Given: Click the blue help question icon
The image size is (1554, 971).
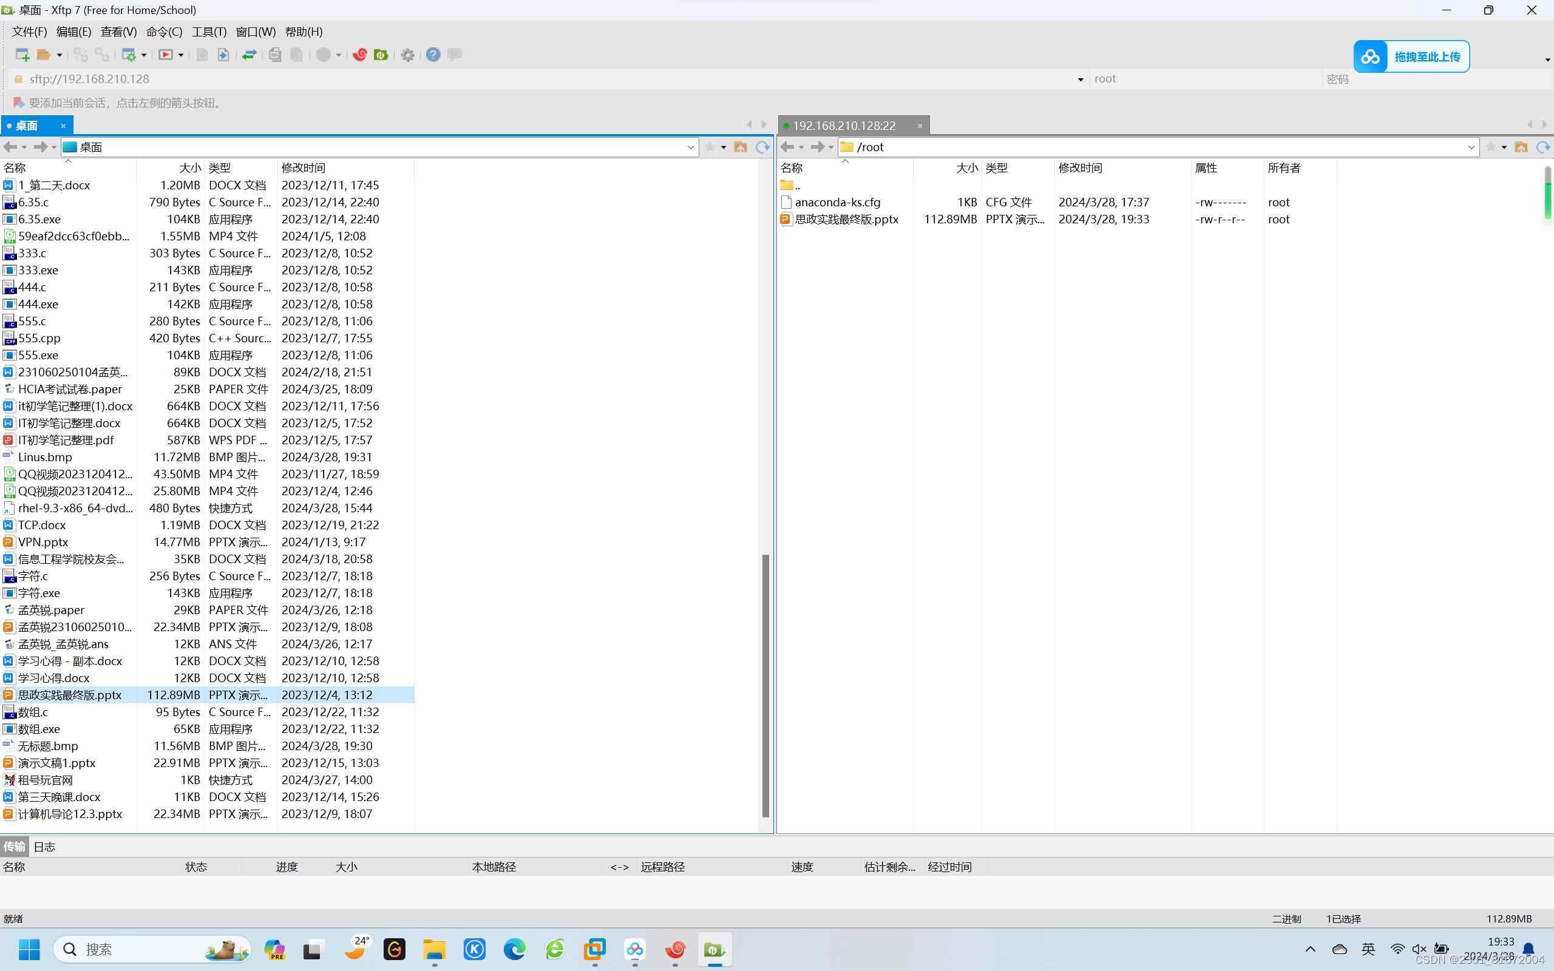Looking at the screenshot, I should (433, 55).
